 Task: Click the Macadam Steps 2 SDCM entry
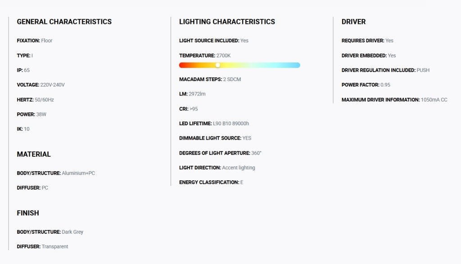(210, 79)
